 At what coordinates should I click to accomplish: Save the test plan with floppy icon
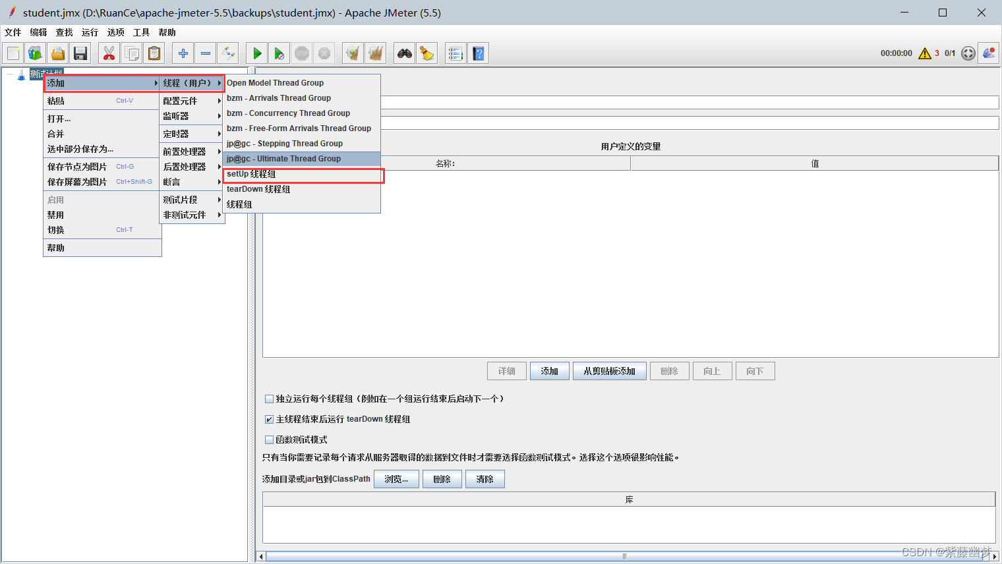tap(80, 53)
